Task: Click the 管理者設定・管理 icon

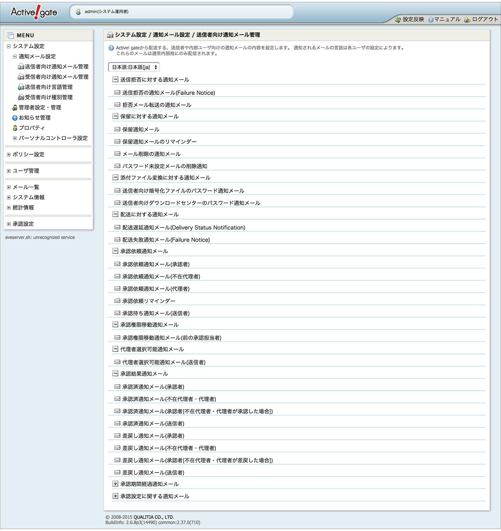Action: pos(15,108)
